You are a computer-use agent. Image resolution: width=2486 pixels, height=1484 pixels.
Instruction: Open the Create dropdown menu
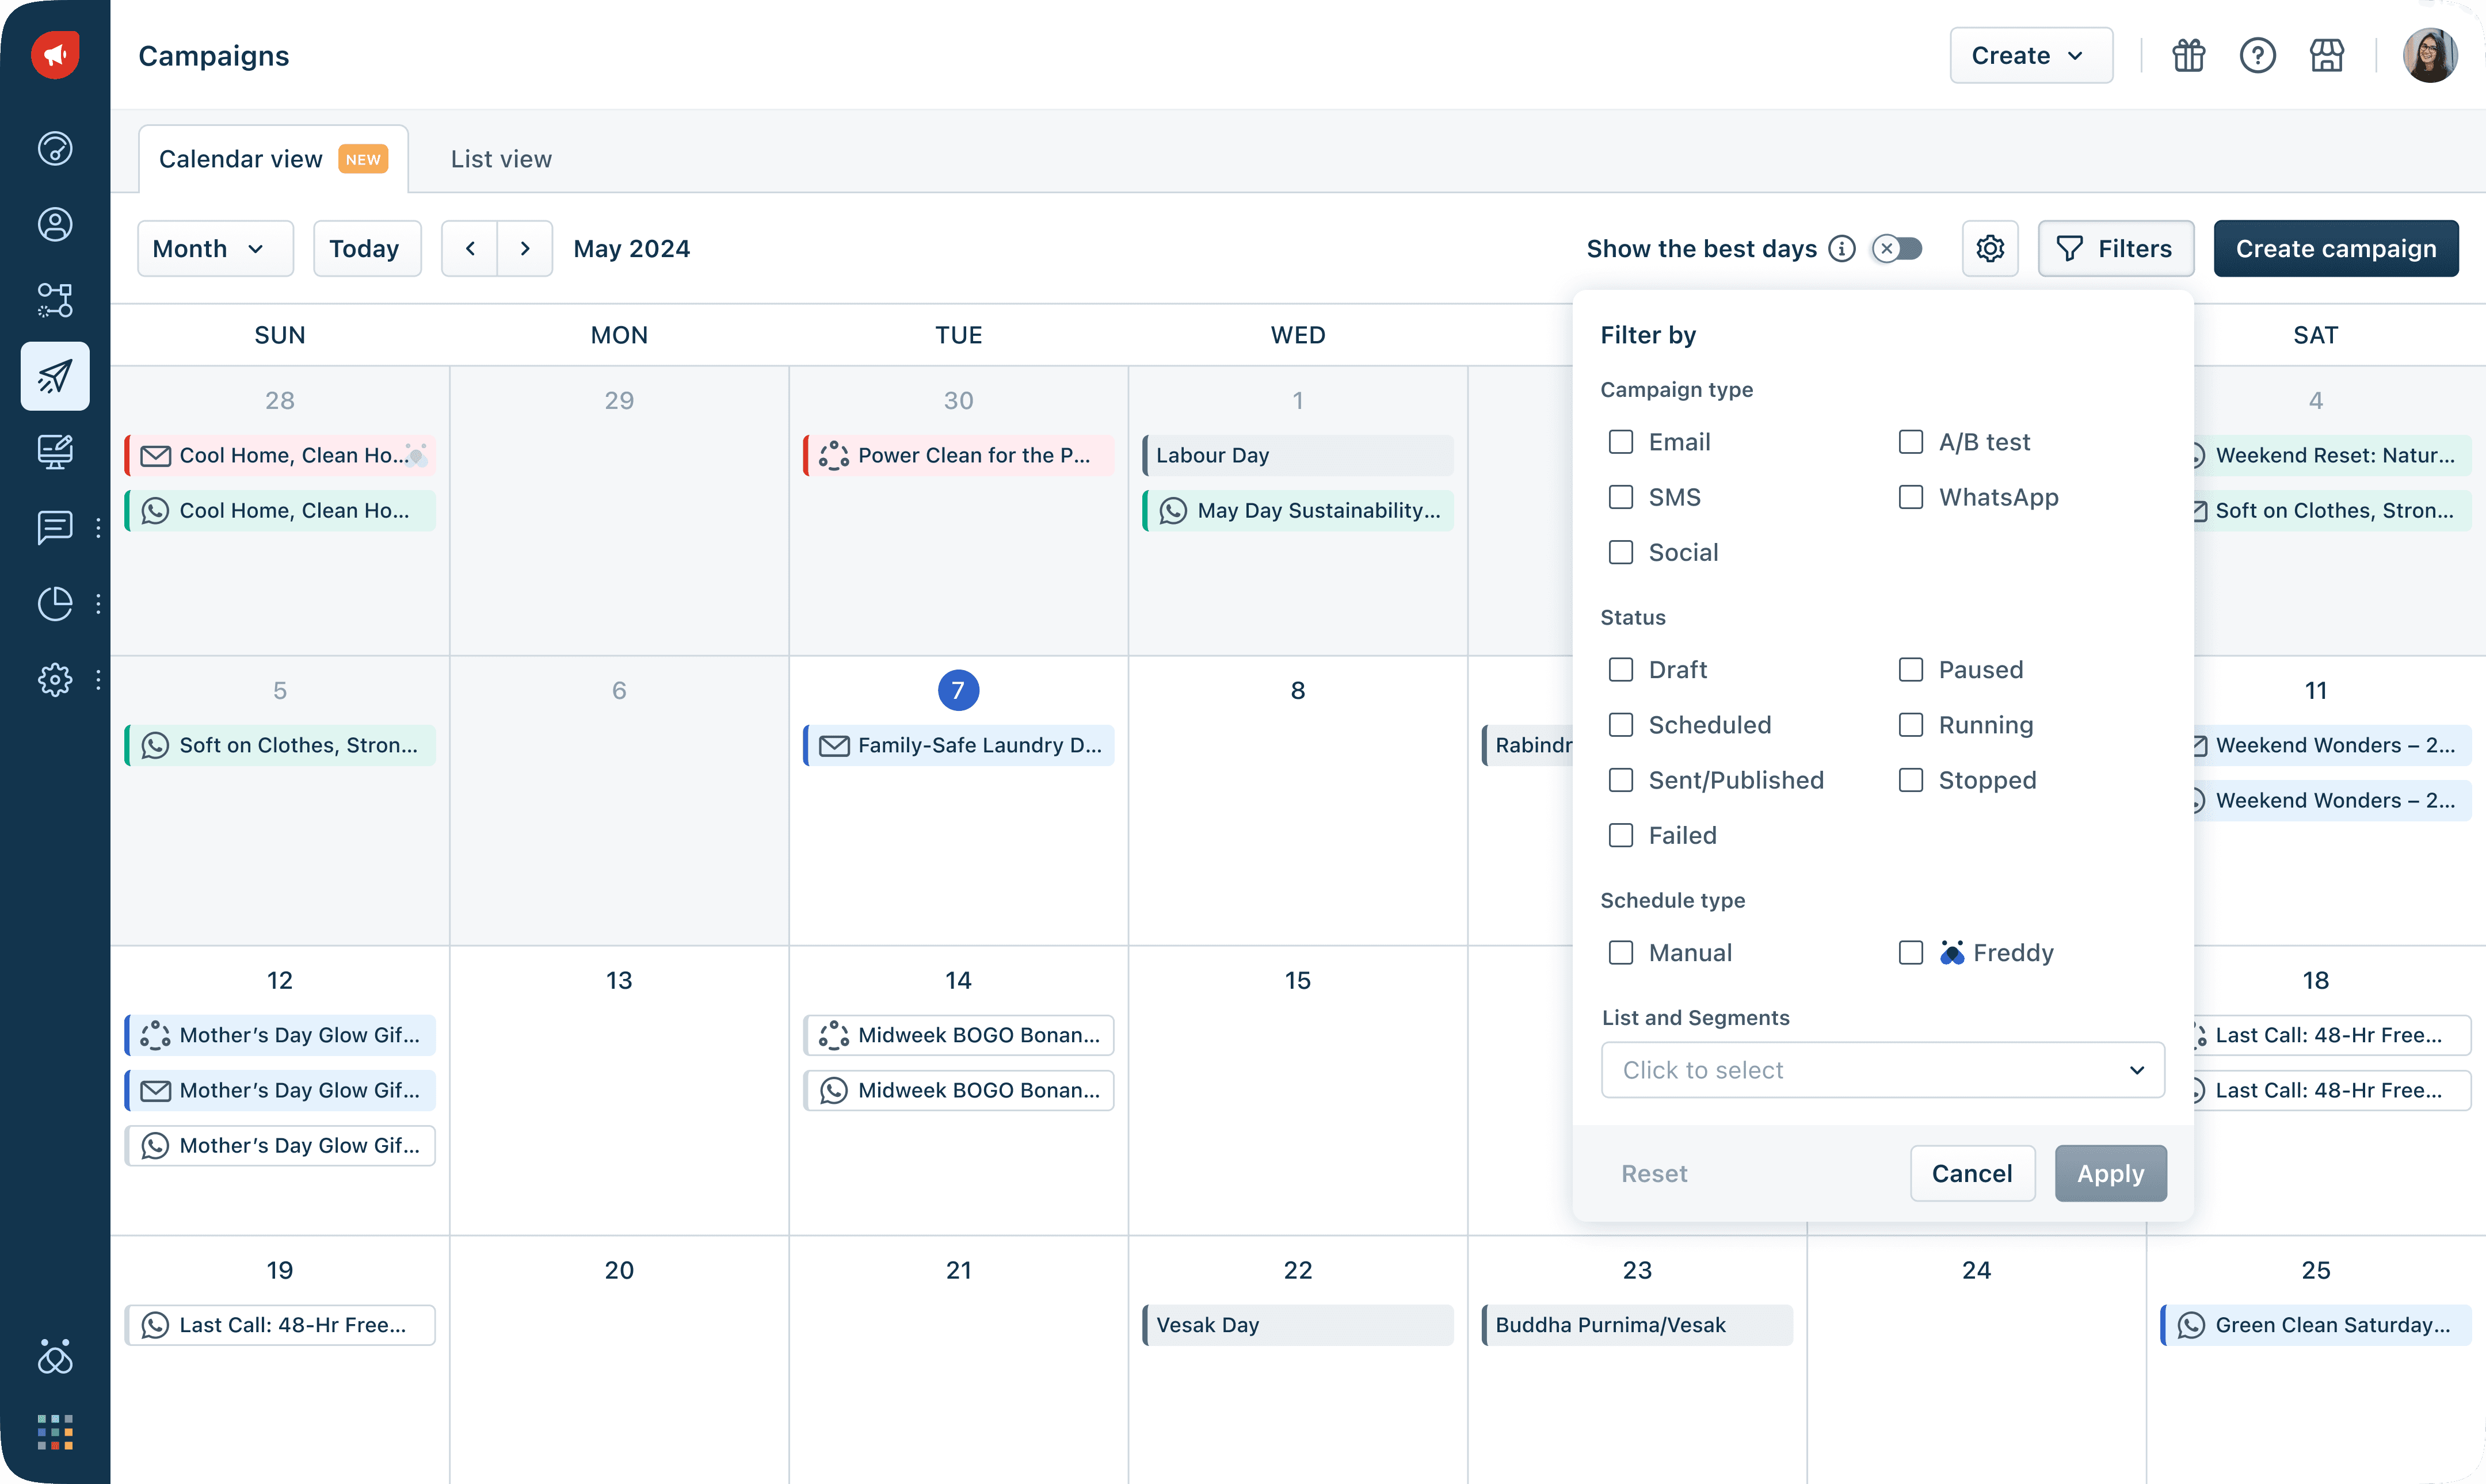click(2031, 56)
